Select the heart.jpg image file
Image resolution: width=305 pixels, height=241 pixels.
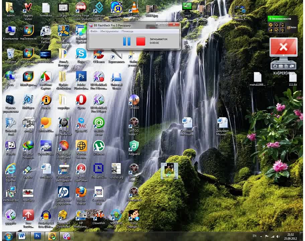tap(28, 195)
